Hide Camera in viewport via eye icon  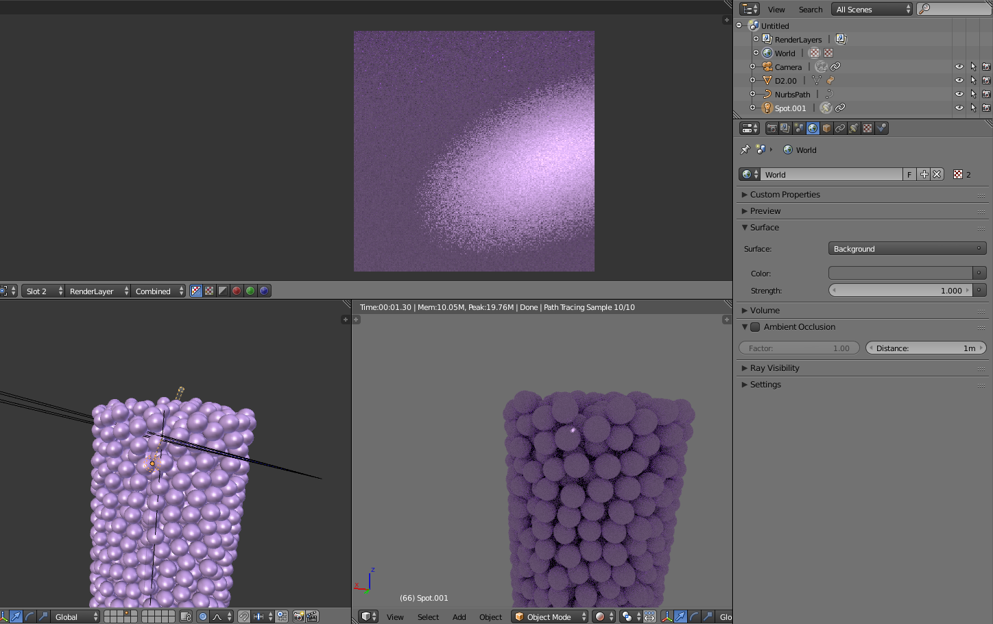tap(959, 67)
